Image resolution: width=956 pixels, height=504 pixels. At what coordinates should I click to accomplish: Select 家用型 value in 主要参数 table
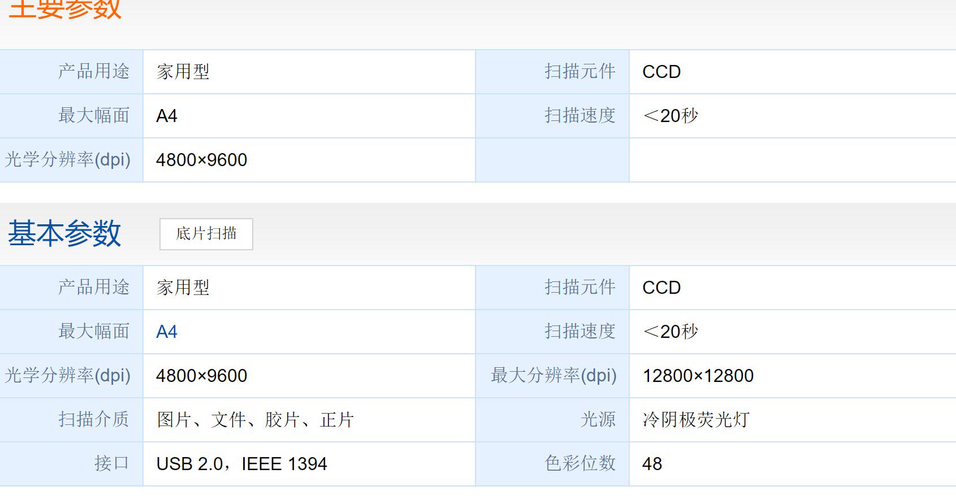click(183, 72)
